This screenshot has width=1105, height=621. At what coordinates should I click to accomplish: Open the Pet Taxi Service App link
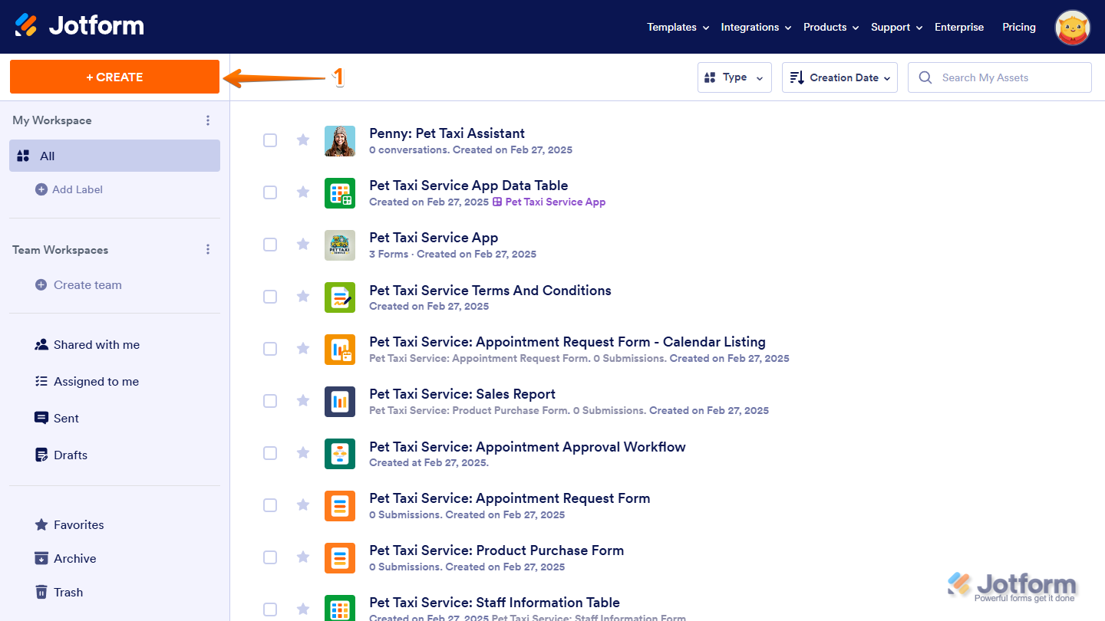pyautogui.click(x=555, y=202)
